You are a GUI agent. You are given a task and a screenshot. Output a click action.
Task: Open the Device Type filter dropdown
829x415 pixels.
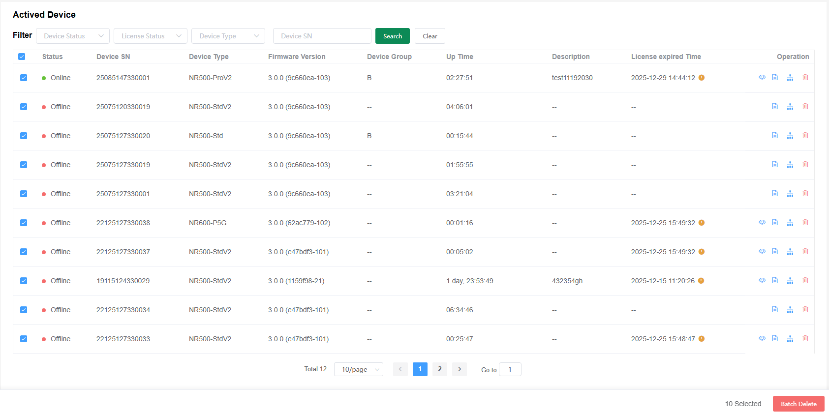tap(228, 36)
